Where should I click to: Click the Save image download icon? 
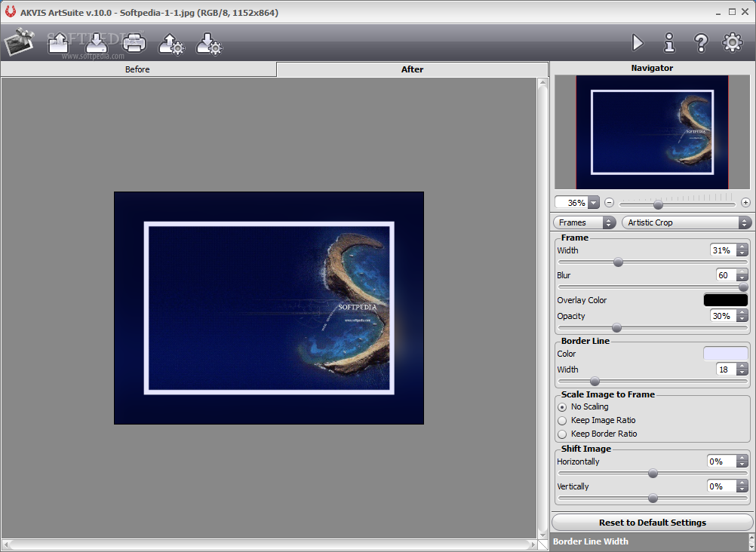(x=97, y=43)
